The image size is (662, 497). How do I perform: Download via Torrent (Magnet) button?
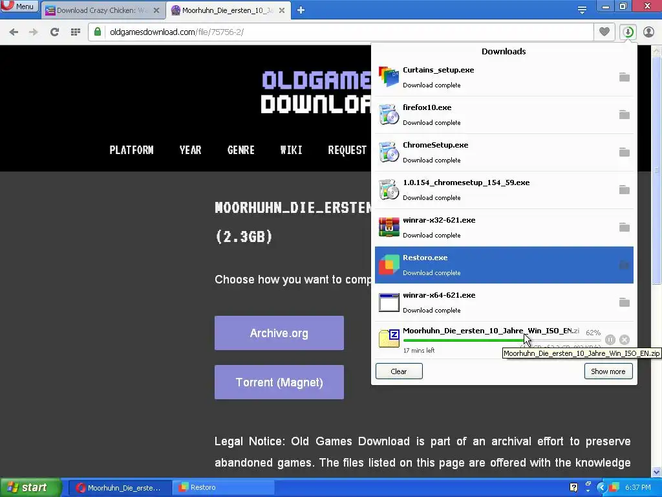279,382
